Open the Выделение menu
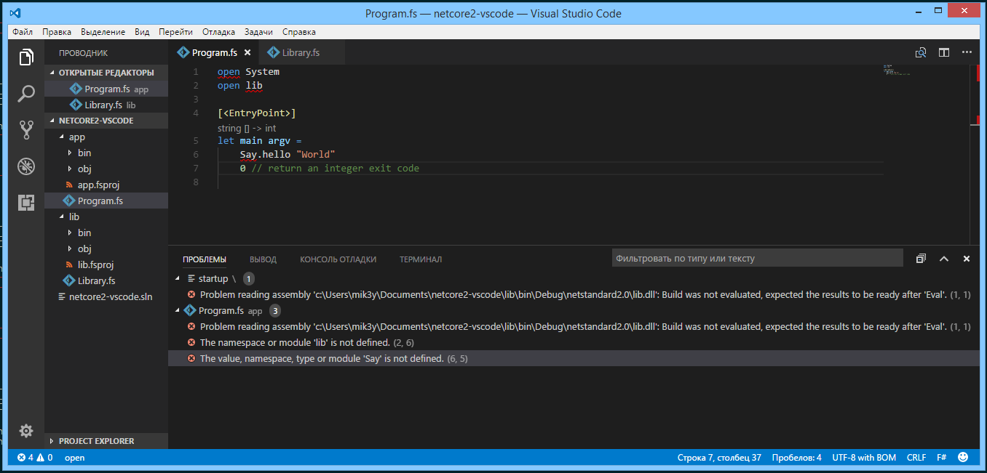Screen dimensions: 987x473 [103, 32]
